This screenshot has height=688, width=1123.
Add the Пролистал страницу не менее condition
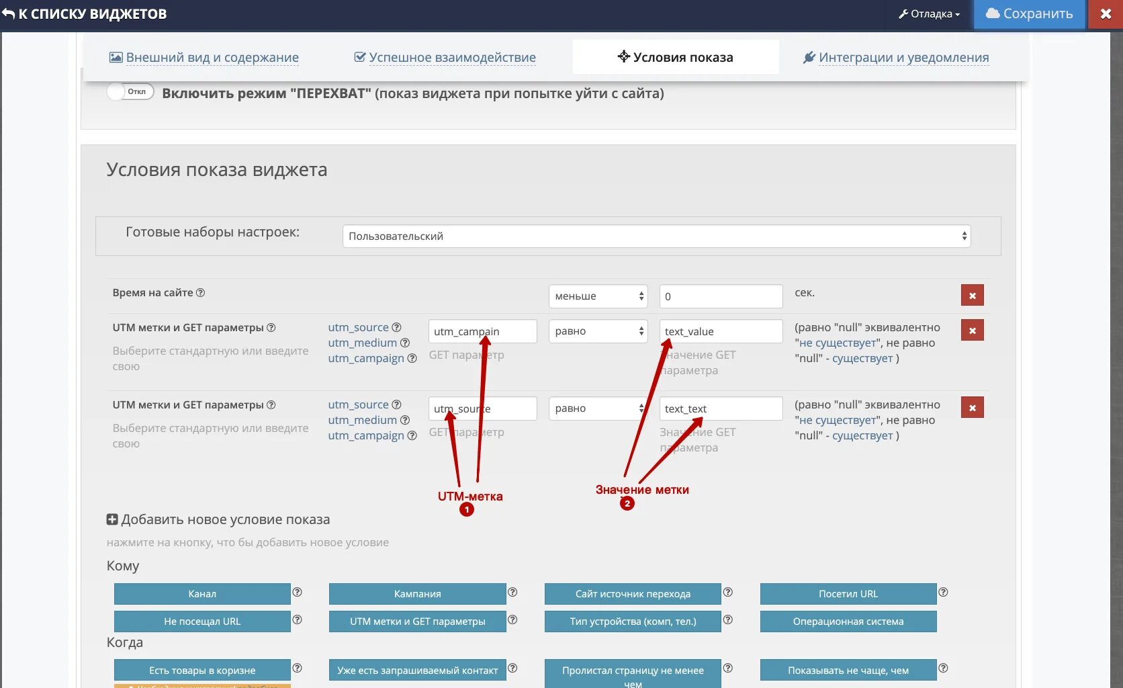coord(633,674)
